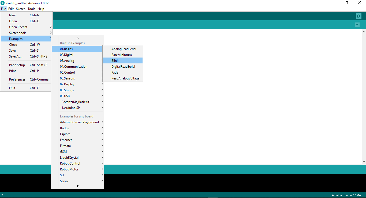Open Preferences from the File menu
The height and width of the screenshot is (198, 366).
click(17, 79)
